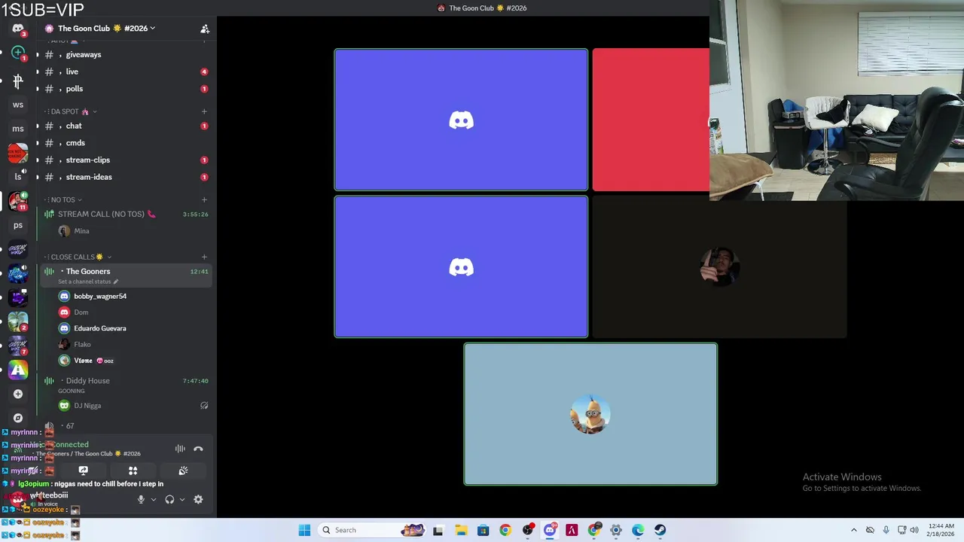Collapse the DA SPOT category
This screenshot has width=964, height=542.
coord(72,111)
